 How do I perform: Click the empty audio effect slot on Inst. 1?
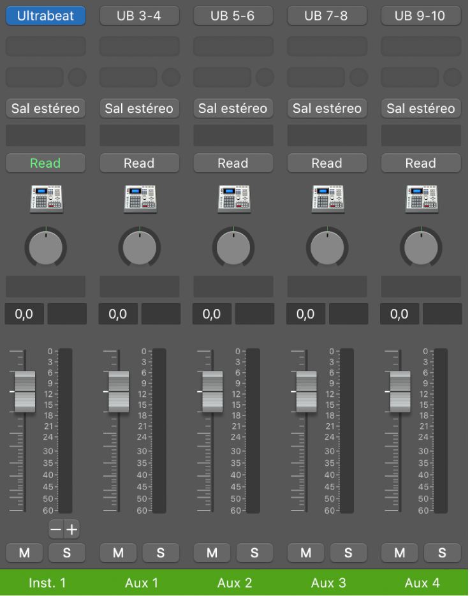click(x=45, y=47)
